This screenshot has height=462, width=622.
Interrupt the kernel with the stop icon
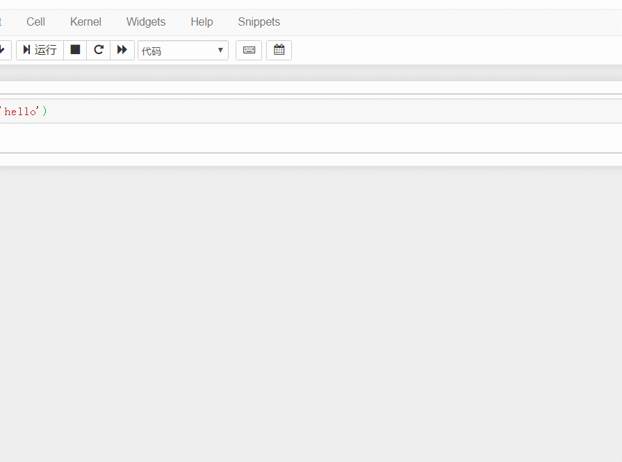coord(74,49)
